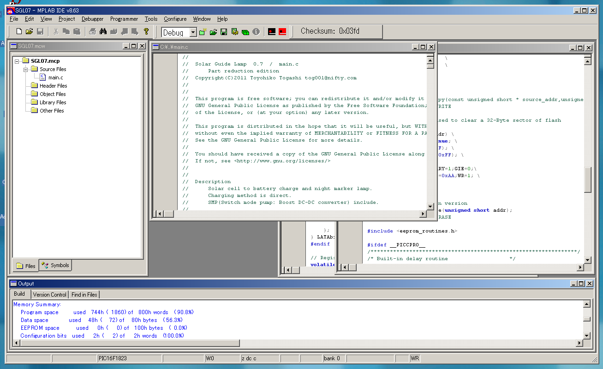
Task: Collapse the SGL07.mcp project tree node
Action: 17,61
